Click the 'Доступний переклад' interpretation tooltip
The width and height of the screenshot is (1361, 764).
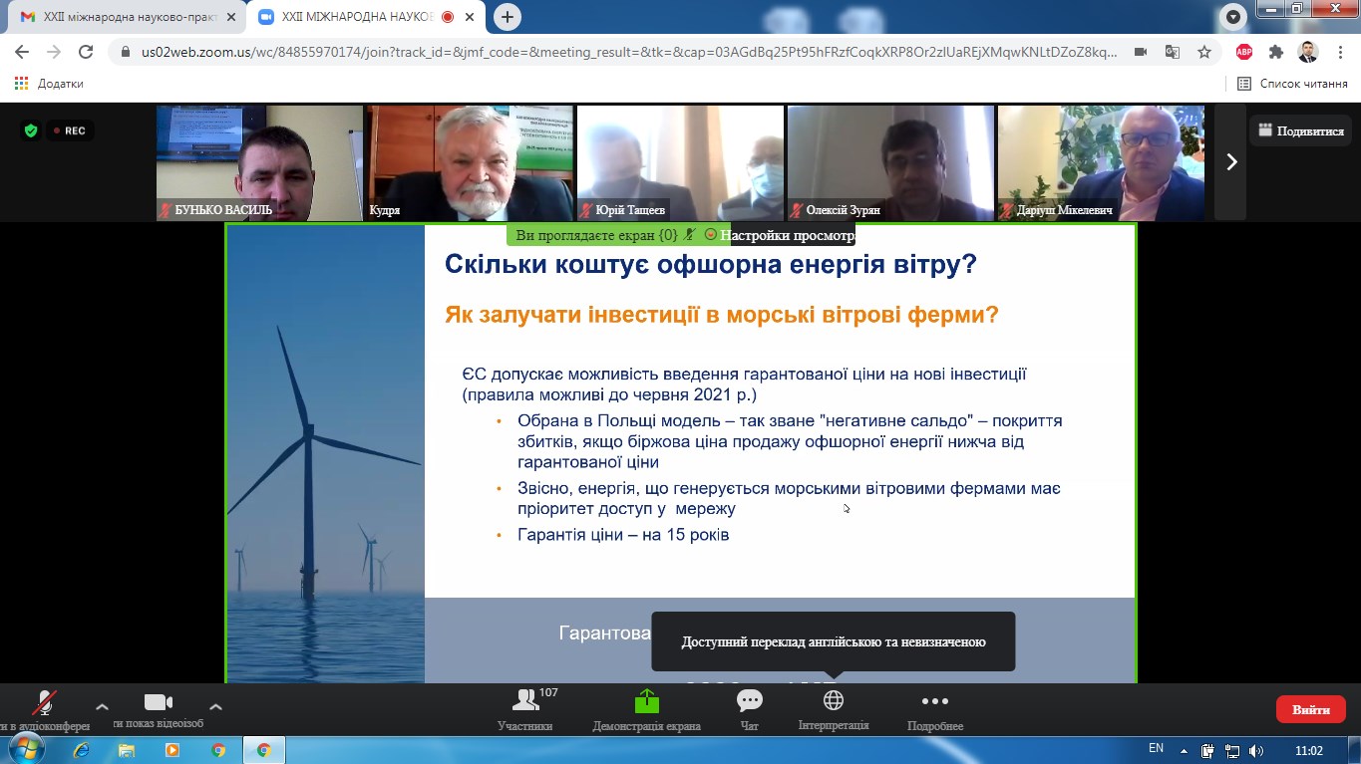coord(834,641)
